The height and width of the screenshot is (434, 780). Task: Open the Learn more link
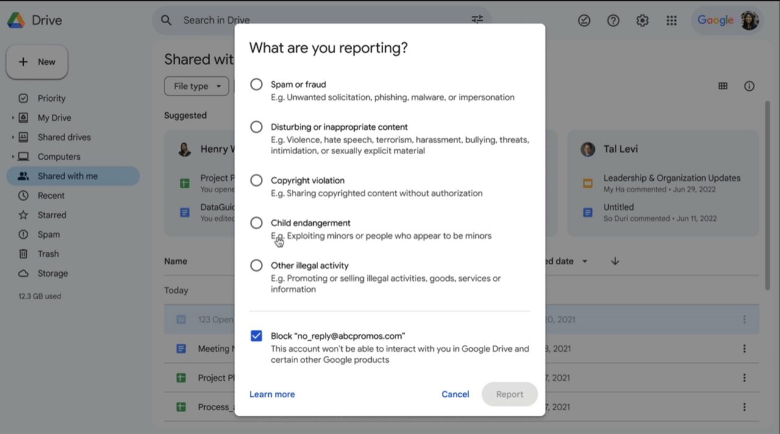point(272,394)
